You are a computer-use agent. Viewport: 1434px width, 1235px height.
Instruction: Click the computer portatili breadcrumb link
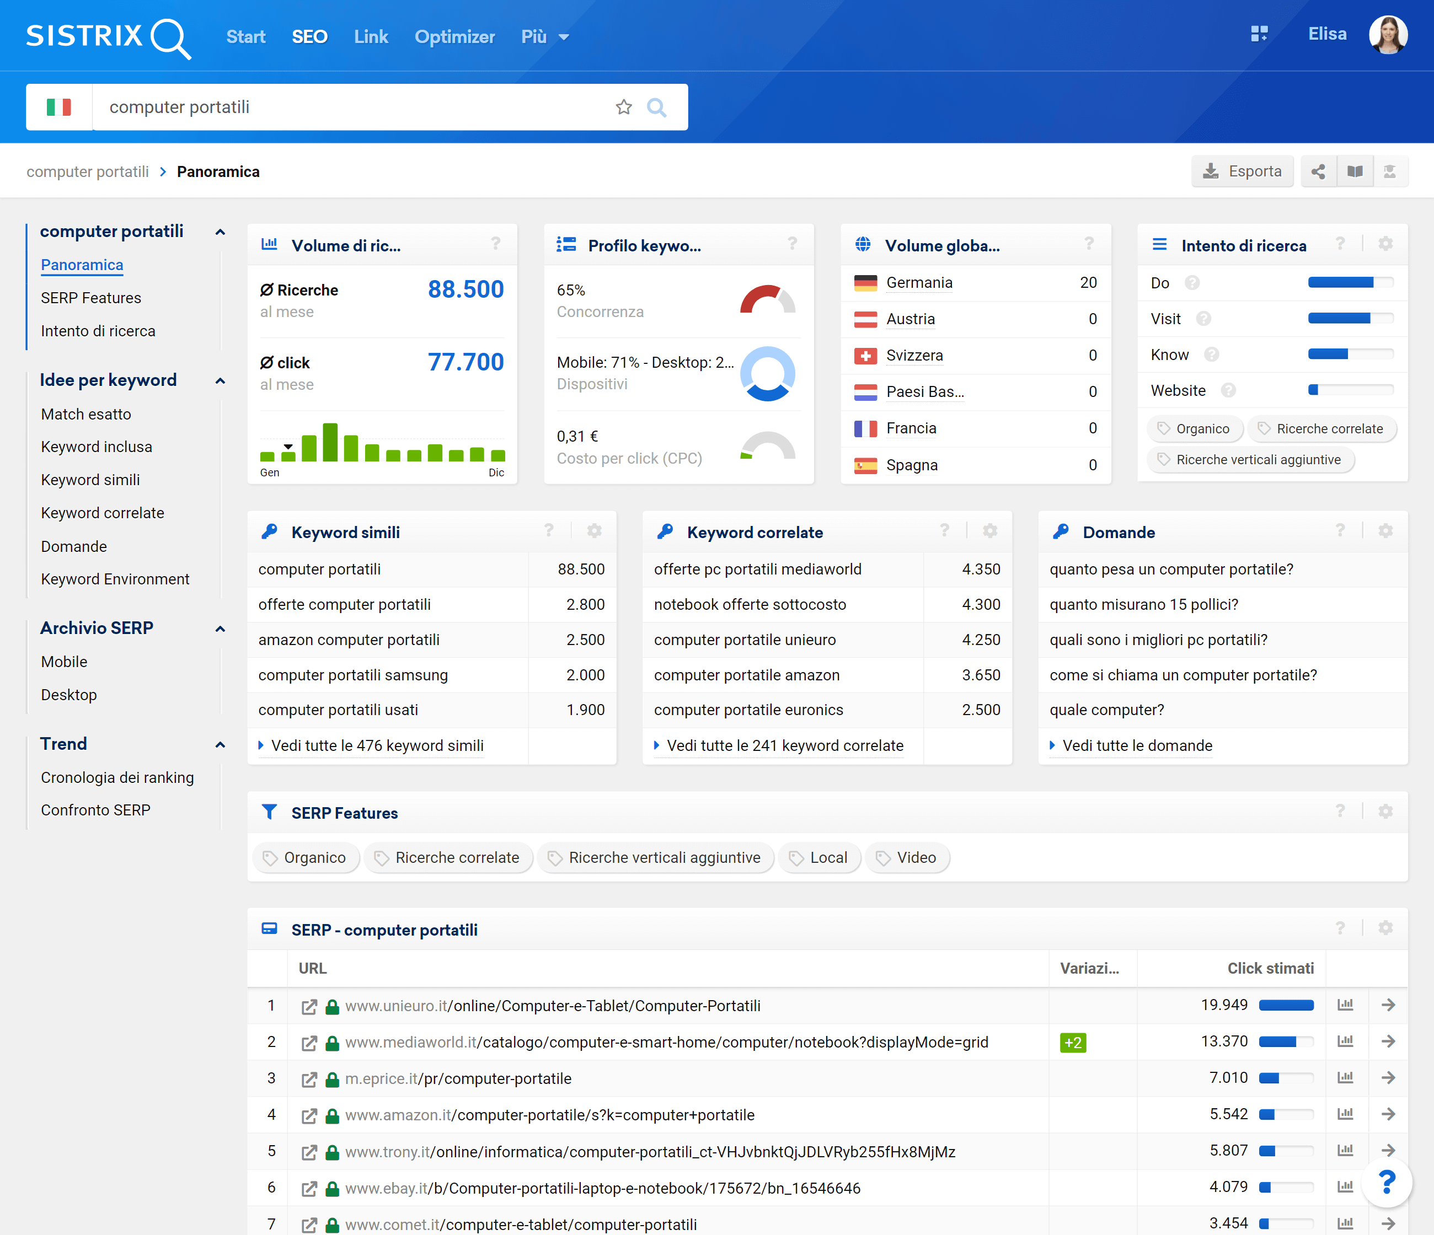pos(88,171)
